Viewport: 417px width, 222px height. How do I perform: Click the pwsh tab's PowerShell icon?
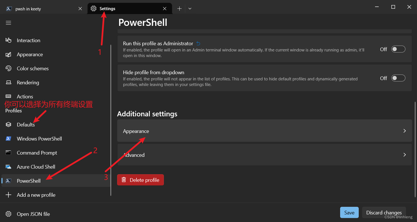click(9, 9)
